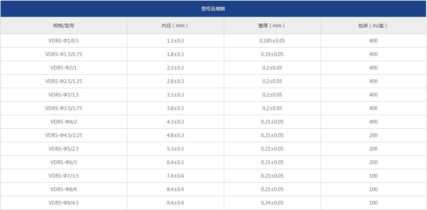This screenshot has width=427, height=210.
Task: Click the 规格/型号 column header
Action: click(x=64, y=26)
